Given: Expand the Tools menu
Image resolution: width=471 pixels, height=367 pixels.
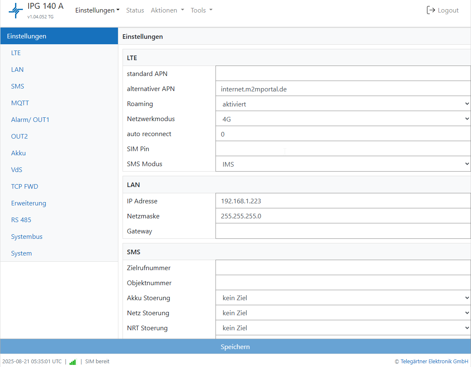Looking at the screenshot, I should [x=201, y=10].
